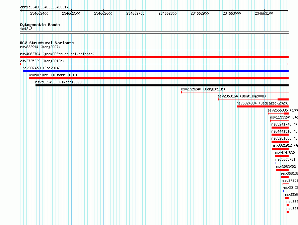Click the black nsv5829493 Almarri2020 bar
The height and width of the screenshot is (225, 298).
click(x=162, y=85)
